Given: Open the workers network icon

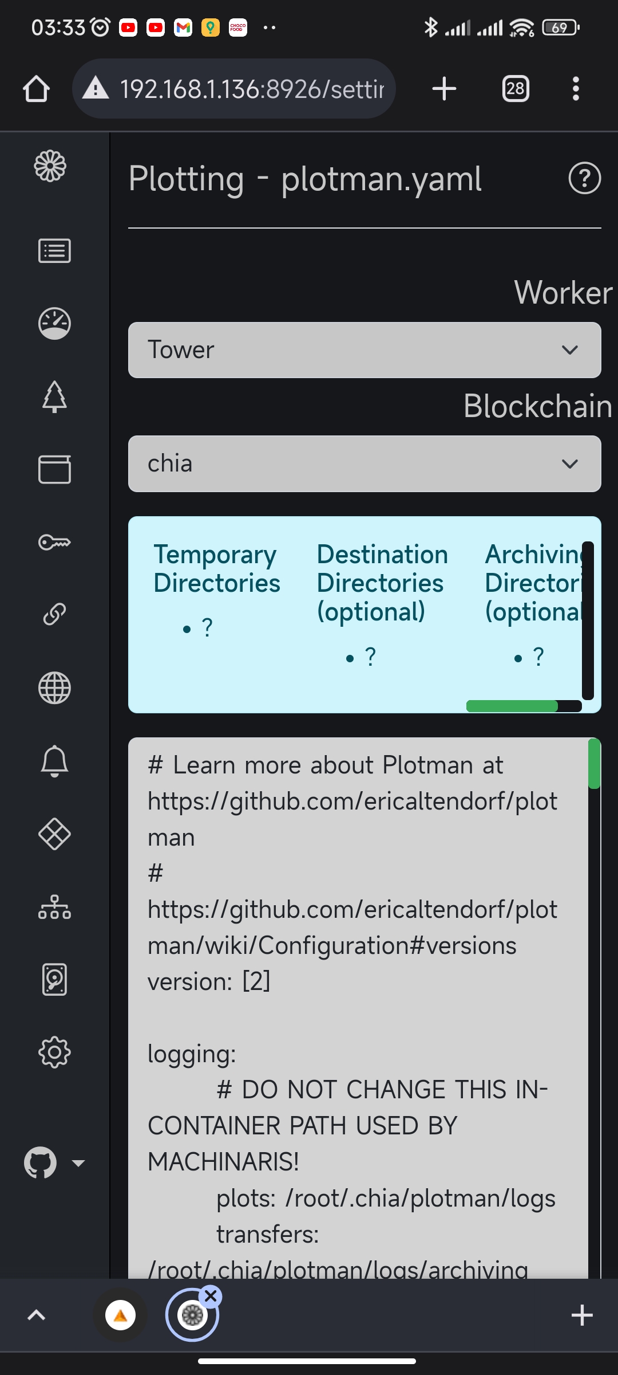Looking at the screenshot, I should tap(54, 907).
